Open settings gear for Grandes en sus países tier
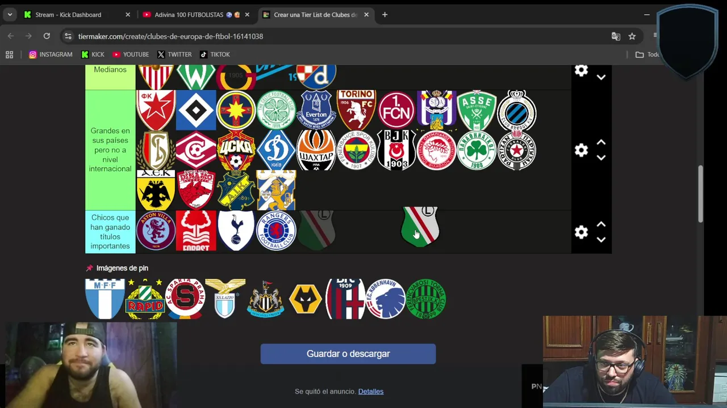Screen dimensions: 727x408 581,150
